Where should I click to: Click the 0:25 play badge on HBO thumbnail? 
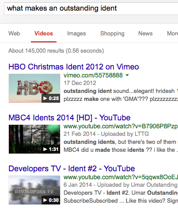(51, 98)
